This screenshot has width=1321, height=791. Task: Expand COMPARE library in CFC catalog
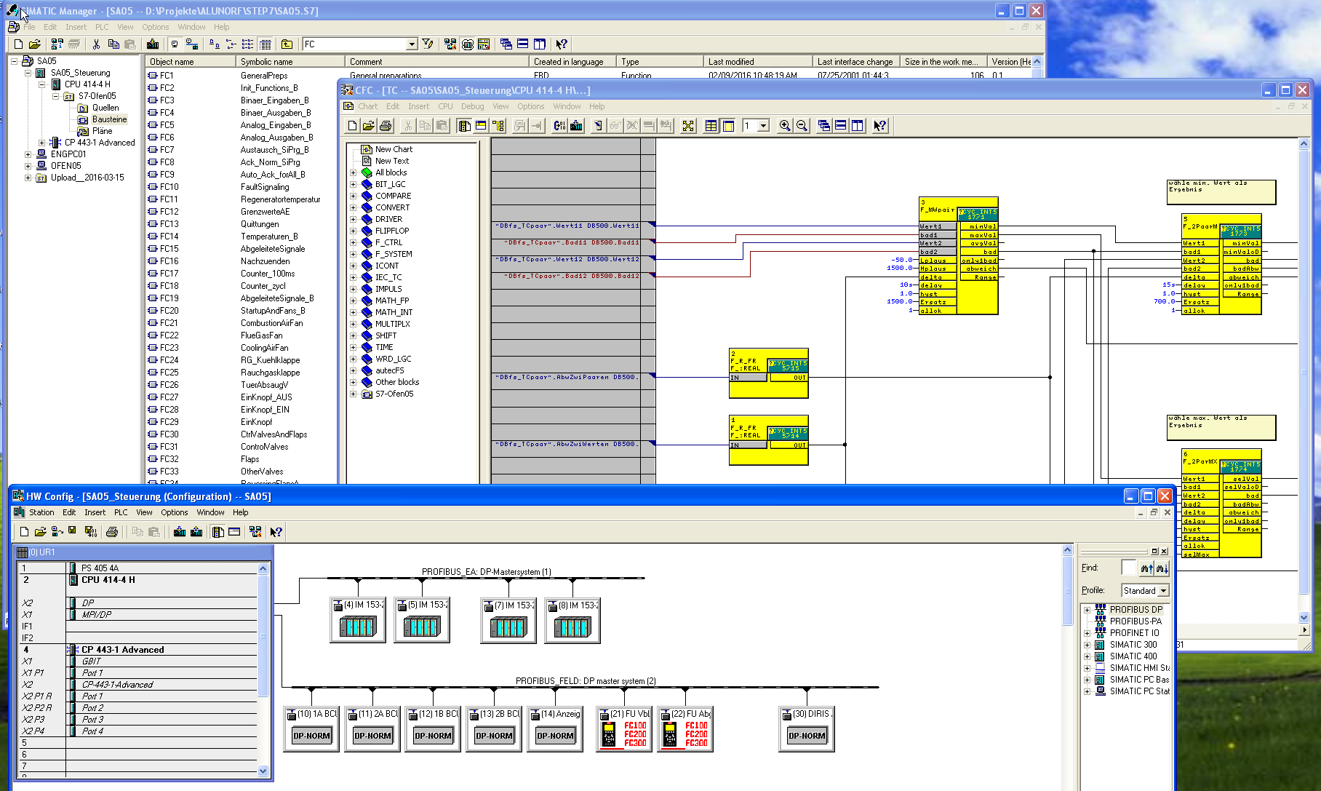(x=354, y=196)
